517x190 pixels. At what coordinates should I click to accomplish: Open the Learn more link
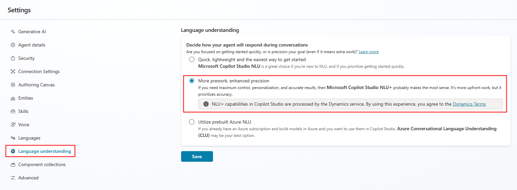(368, 52)
